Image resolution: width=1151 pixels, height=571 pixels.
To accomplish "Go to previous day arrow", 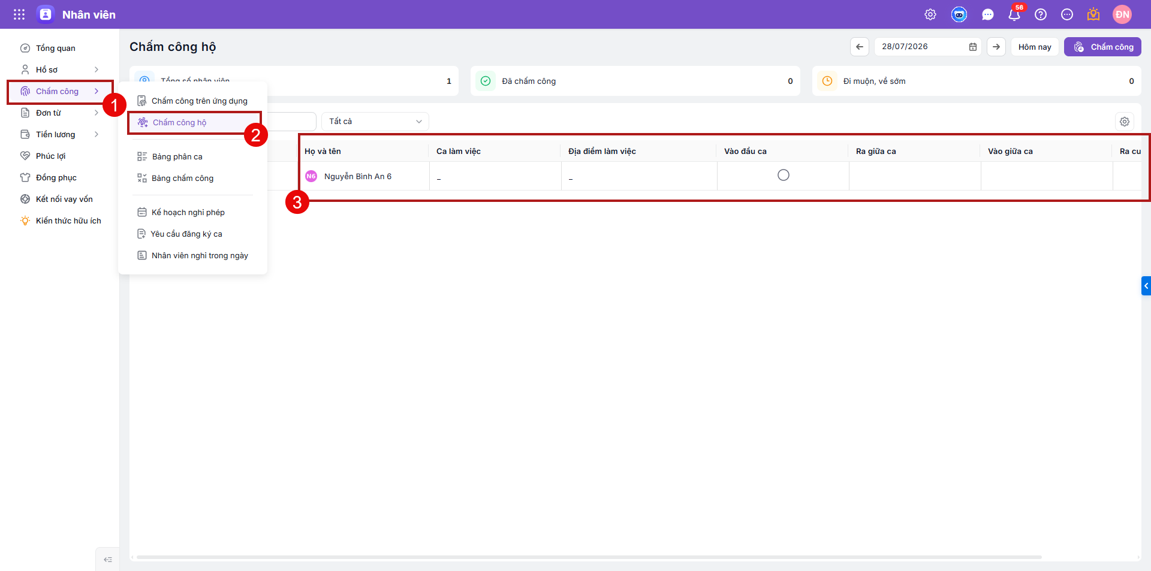I will click(860, 47).
